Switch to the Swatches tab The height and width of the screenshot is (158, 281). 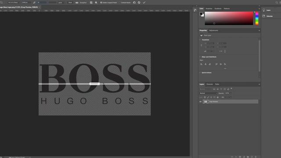click(209, 9)
